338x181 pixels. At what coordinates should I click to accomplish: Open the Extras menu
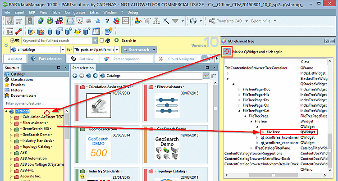(x=94, y=13)
